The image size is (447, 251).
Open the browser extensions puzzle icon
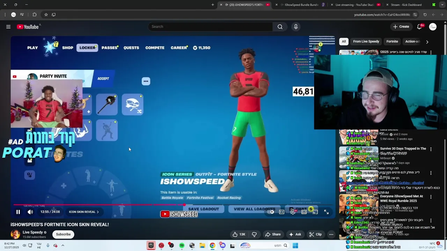tap(35, 15)
